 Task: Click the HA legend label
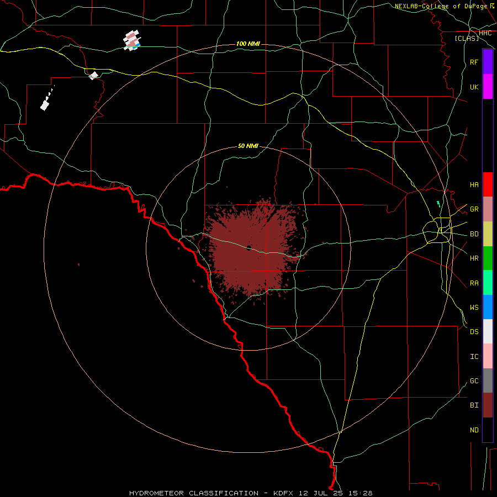(x=474, y=184)
